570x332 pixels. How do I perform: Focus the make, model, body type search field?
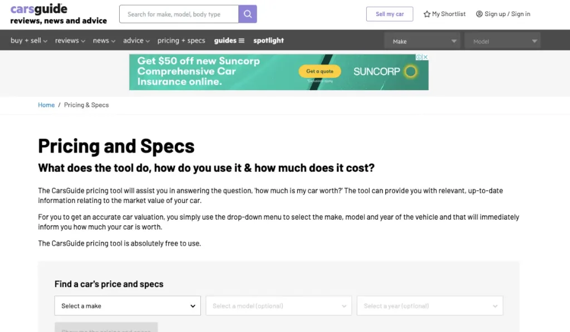[179, 14]
